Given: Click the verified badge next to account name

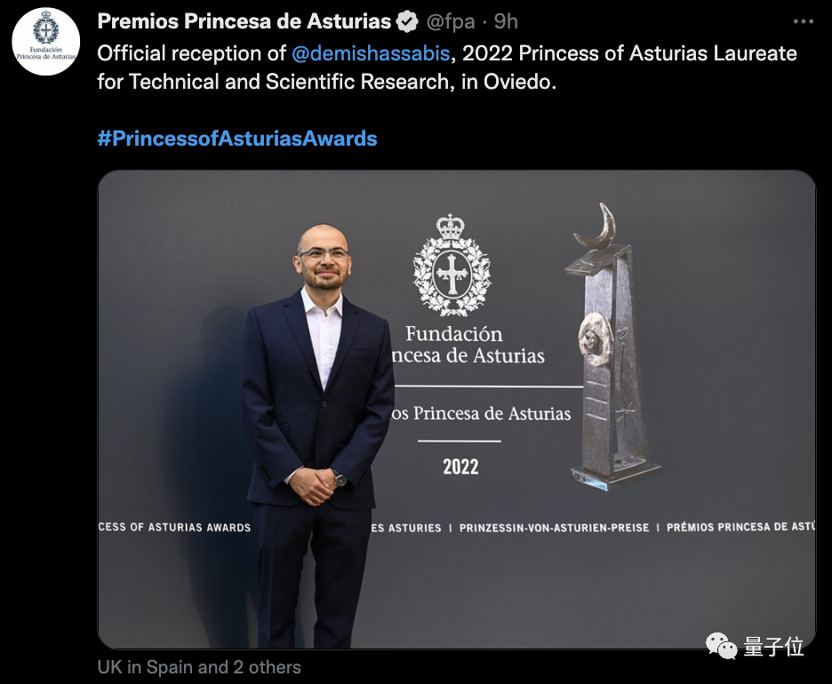Looking at the screenshot, I should point(407,21).
